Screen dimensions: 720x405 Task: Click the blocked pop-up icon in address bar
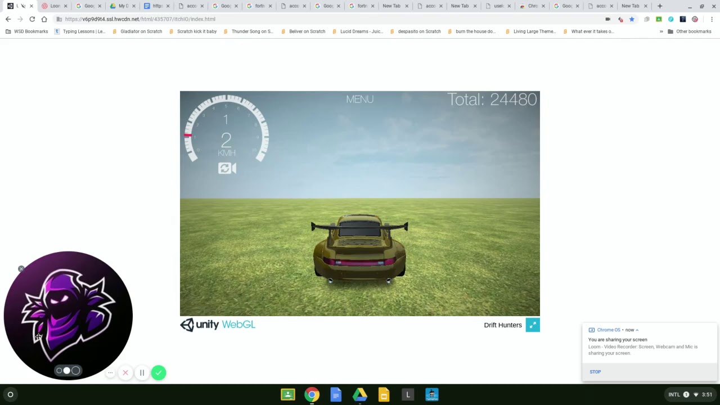pyautogui.click(x=620, y=19)
